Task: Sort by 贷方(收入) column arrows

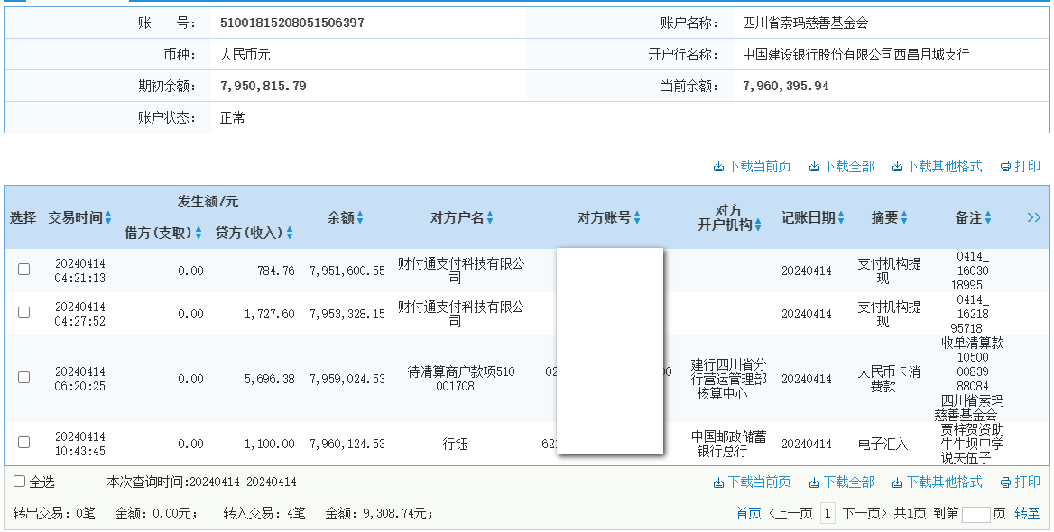Action: 290,233
